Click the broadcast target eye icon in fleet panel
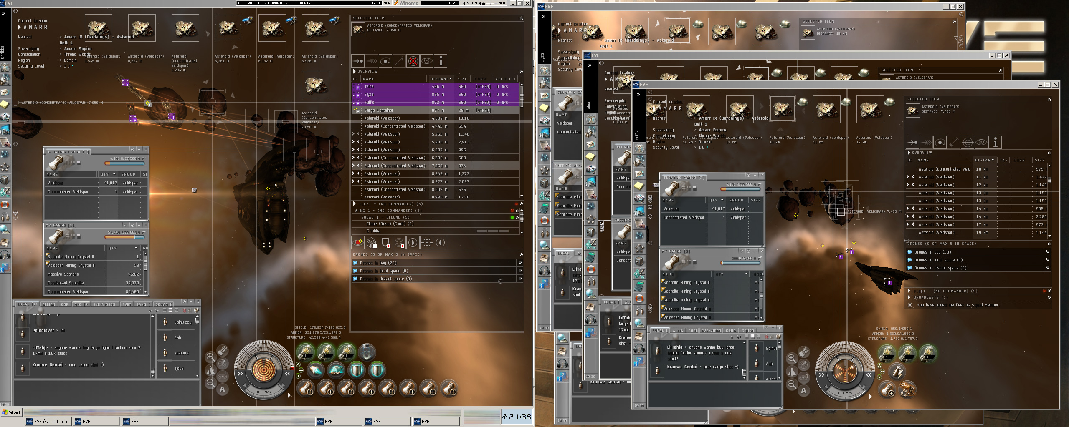Image resolution: width=1069 pixels, height=427 pixels. pyautogui.click(x=358, y=242)
